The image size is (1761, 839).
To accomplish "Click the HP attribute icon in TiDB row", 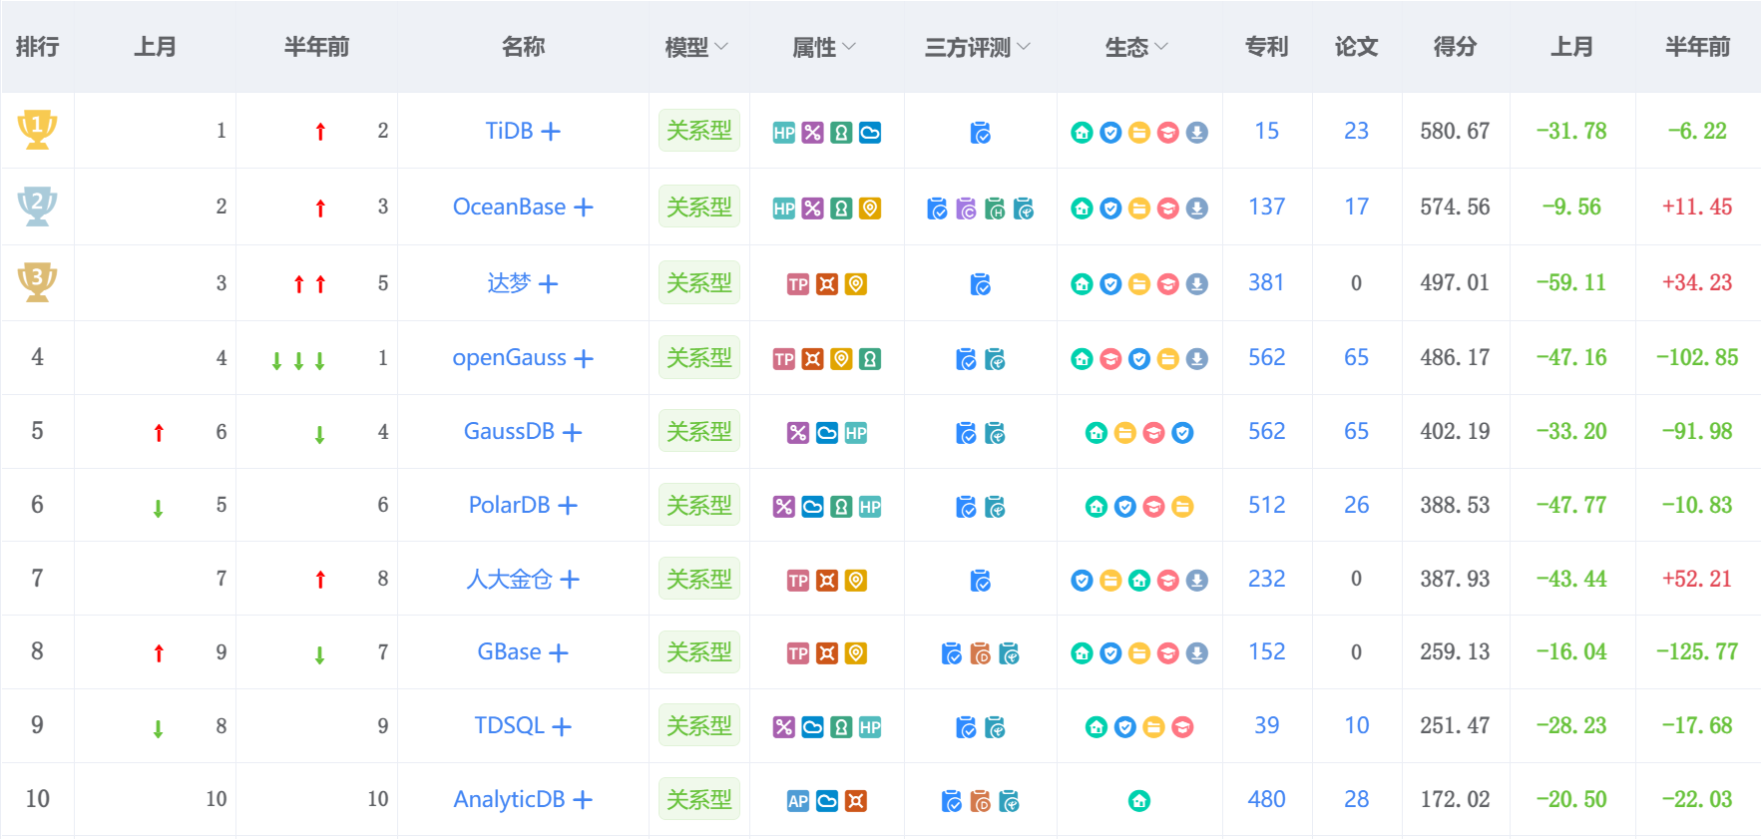I will click(784, 133).
